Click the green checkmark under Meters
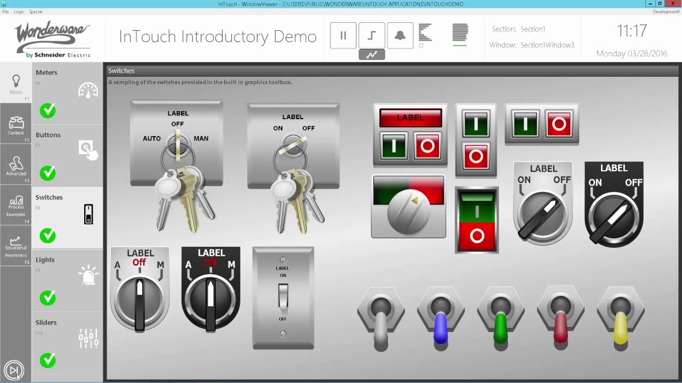682x383 pixels. pos(48,110)
